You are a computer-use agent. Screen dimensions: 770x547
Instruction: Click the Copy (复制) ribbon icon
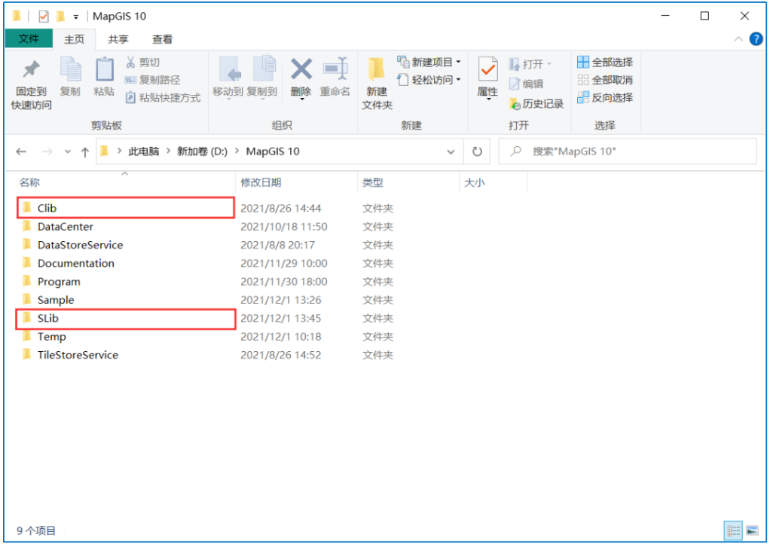point(70,70)
